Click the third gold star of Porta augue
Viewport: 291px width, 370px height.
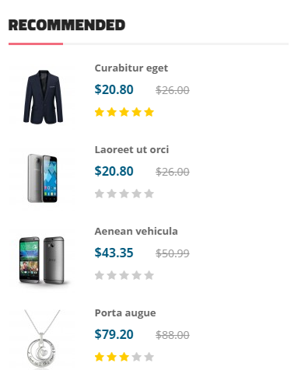point(124,357)
